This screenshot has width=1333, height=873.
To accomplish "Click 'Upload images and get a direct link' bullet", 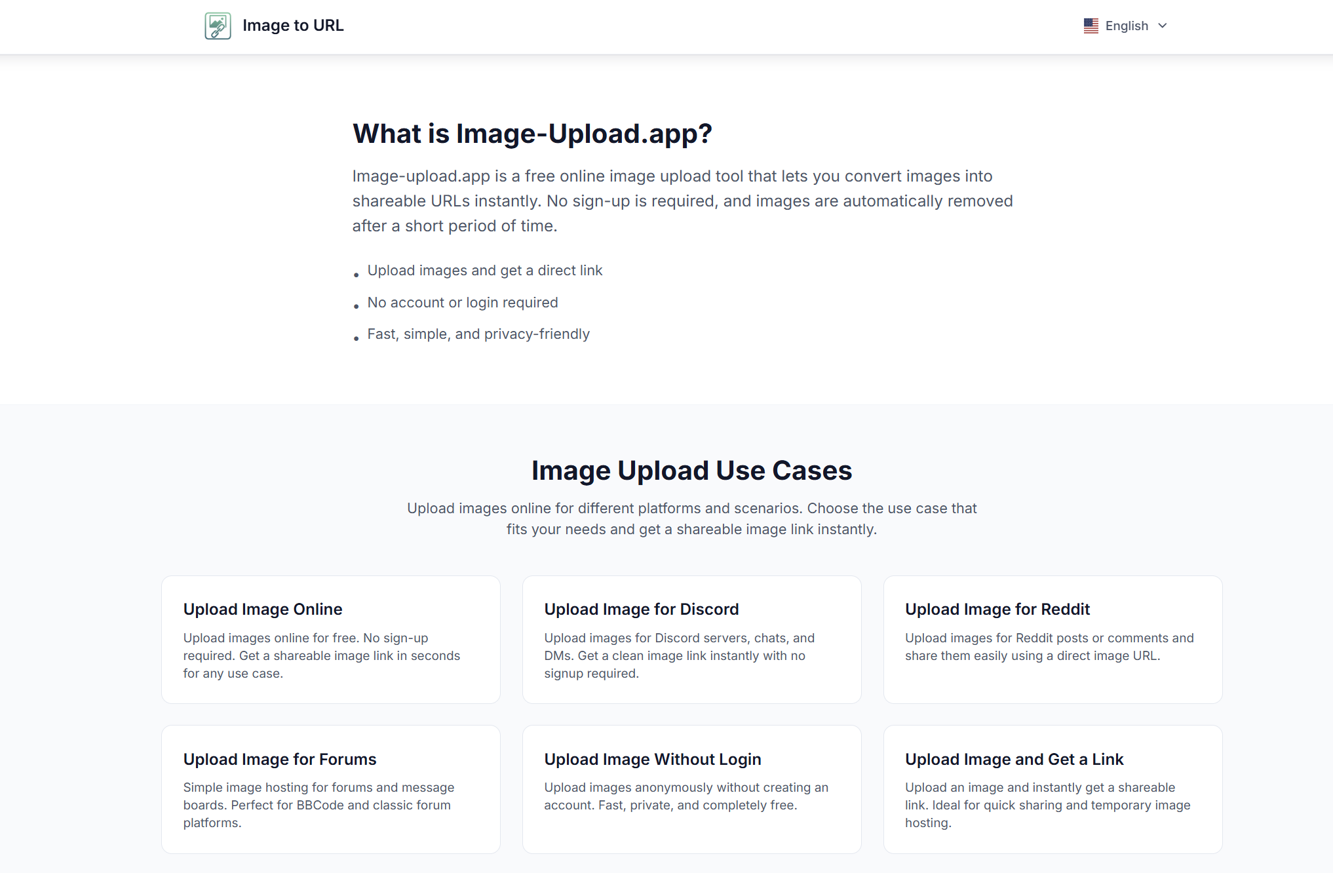I will (484, 271).
